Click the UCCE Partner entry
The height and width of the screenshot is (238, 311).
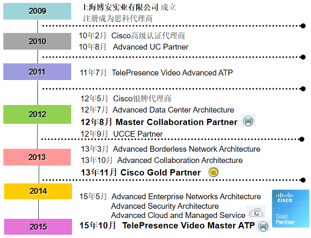(138, 134)
